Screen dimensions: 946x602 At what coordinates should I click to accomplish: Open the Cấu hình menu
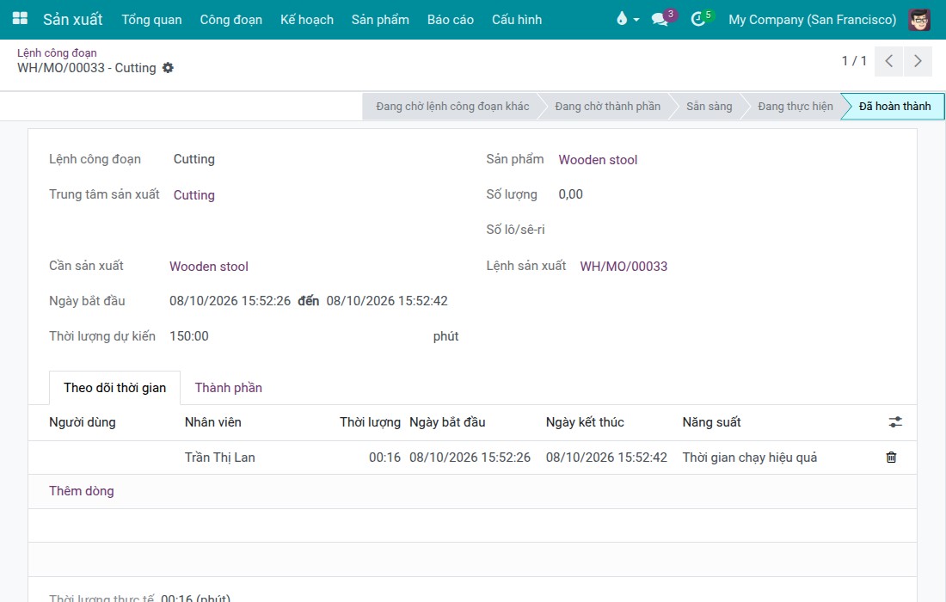click(517, 19)
